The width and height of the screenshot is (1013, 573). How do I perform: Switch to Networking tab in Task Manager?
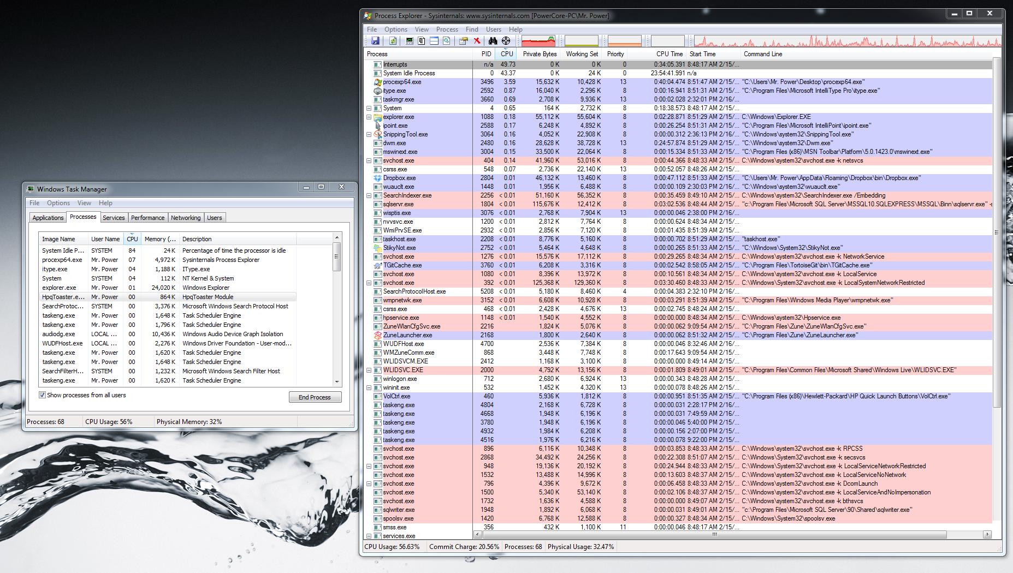[x=186, y=218]
